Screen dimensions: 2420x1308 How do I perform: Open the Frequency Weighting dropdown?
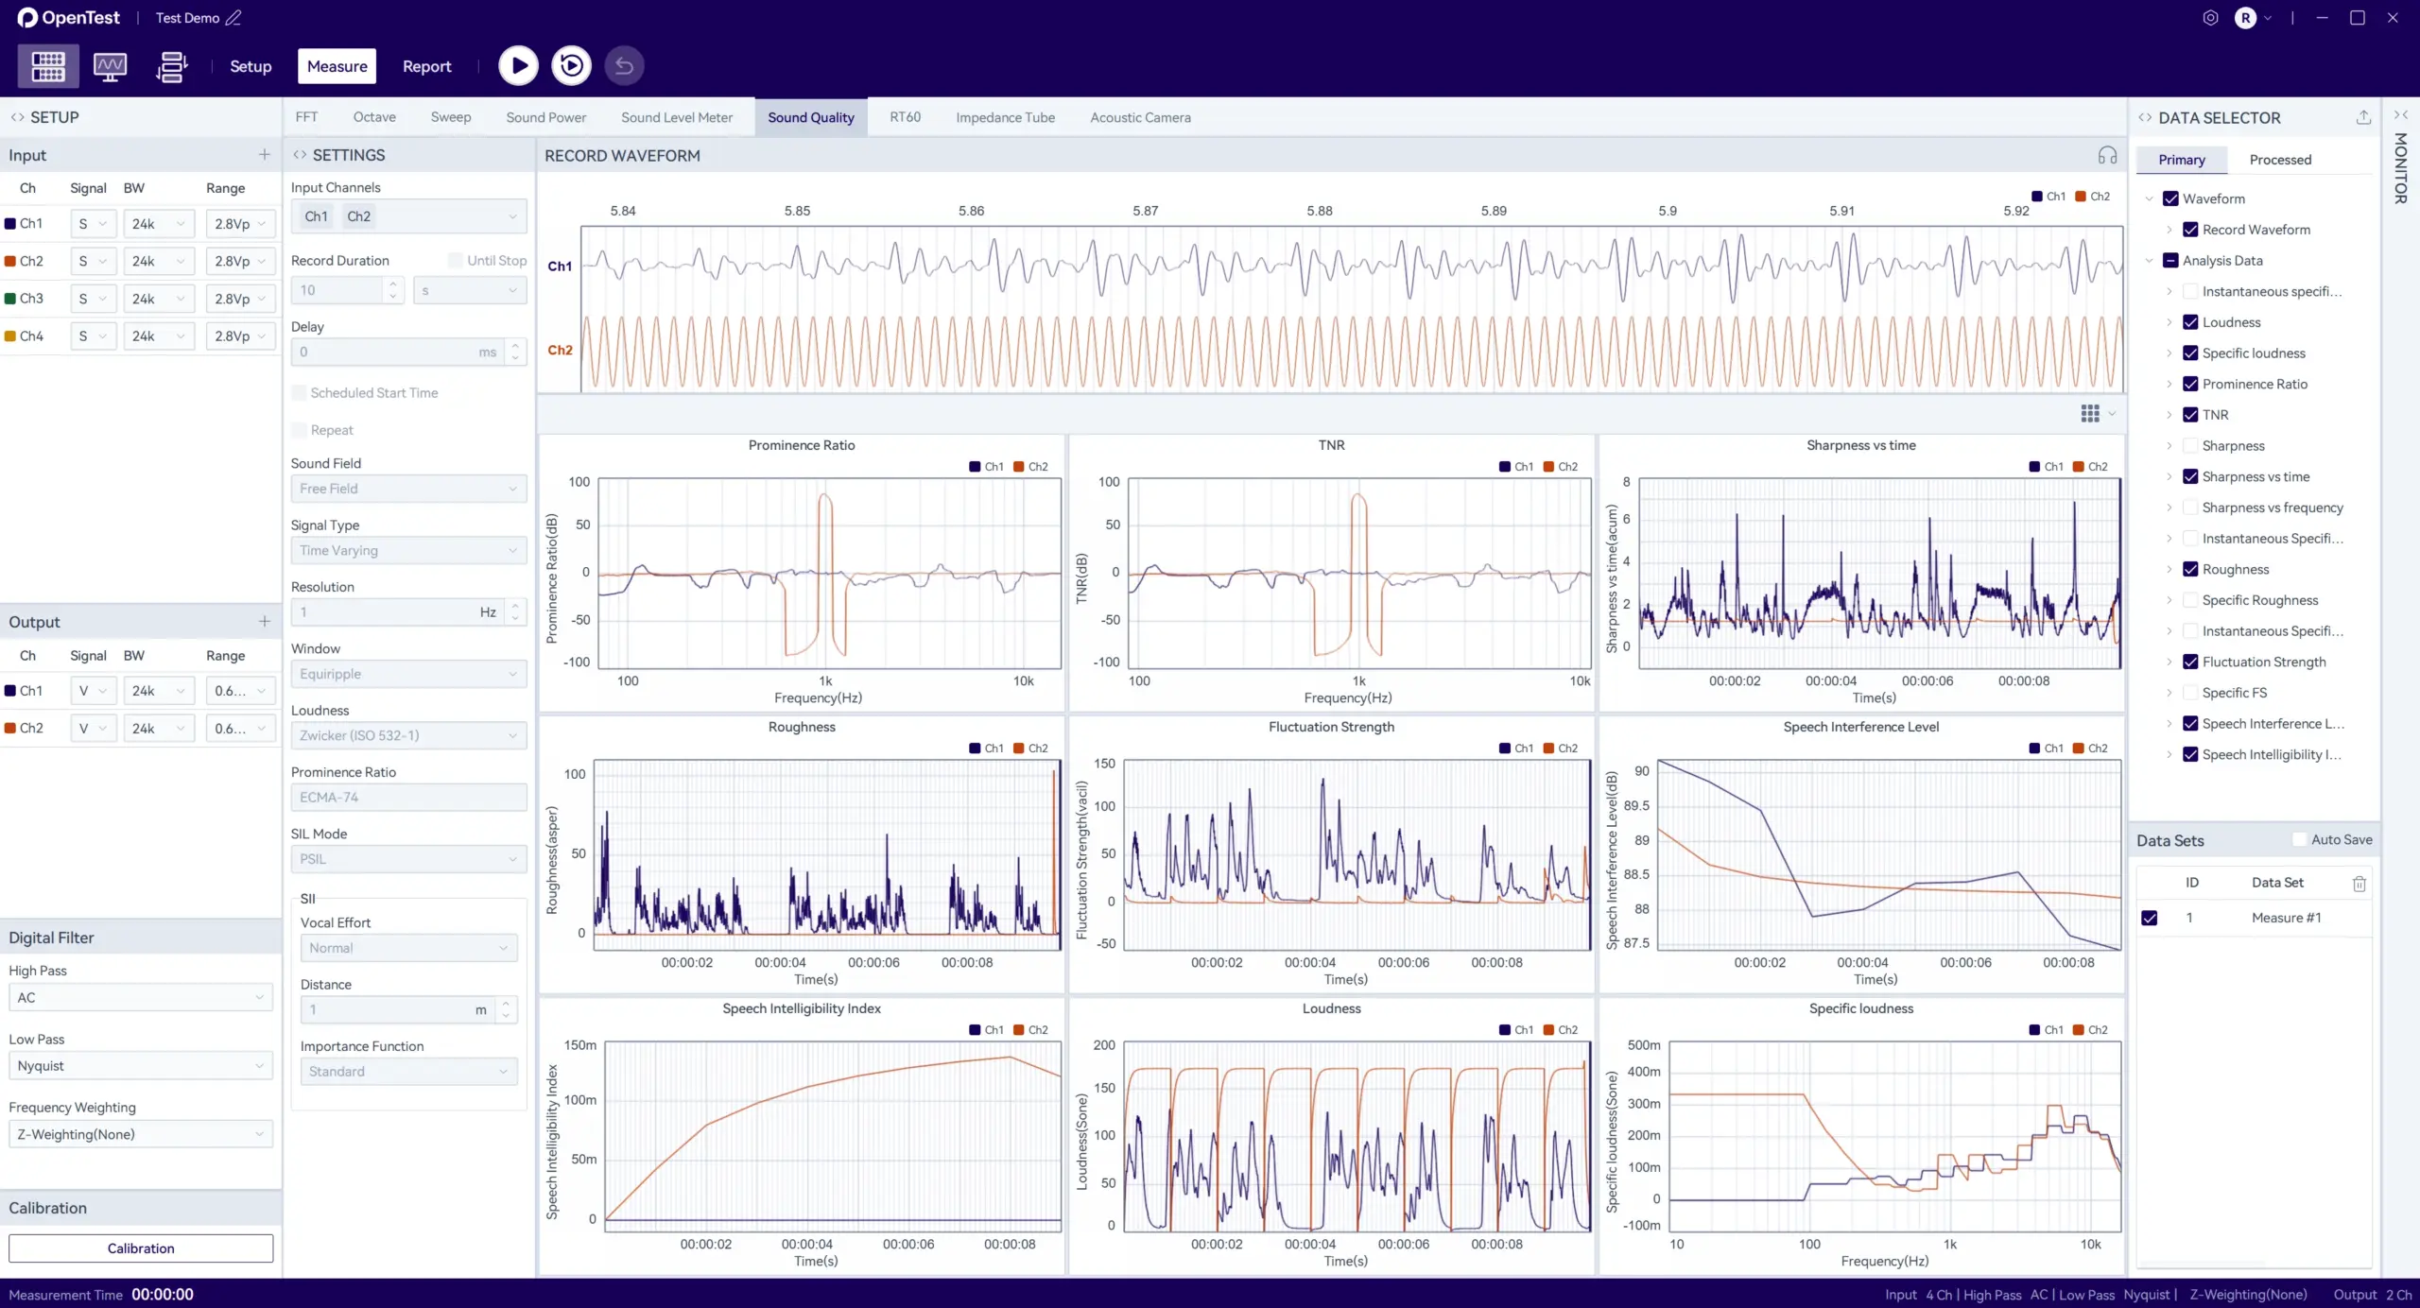[140, 1134]
